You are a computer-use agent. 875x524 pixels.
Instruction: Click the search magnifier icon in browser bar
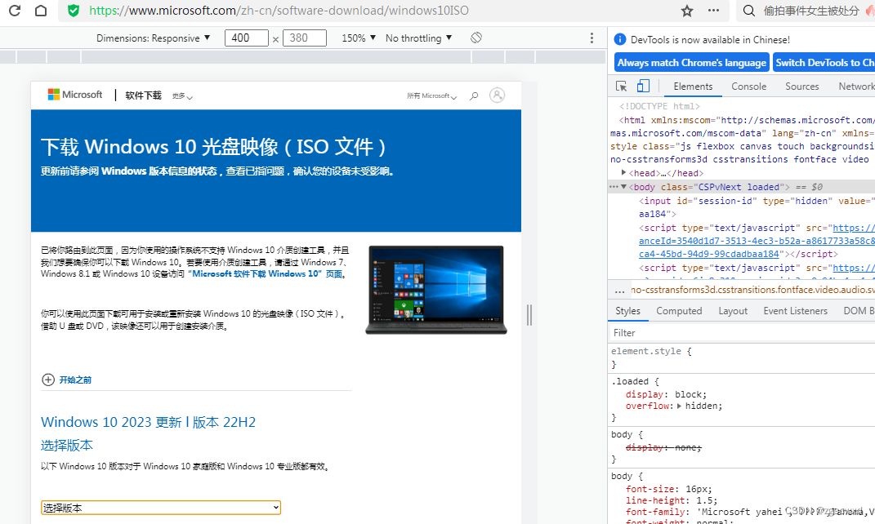click(749, 11)
